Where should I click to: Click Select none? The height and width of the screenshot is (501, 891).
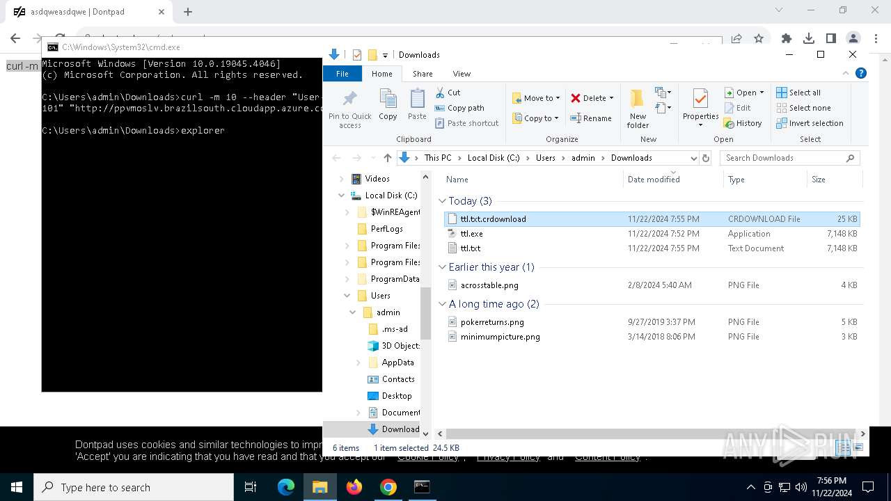(x=803, y=108)
